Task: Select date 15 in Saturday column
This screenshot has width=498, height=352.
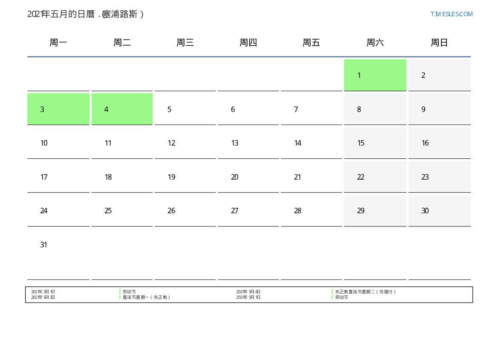Action: pyautogui.click(x=361, y=143)
